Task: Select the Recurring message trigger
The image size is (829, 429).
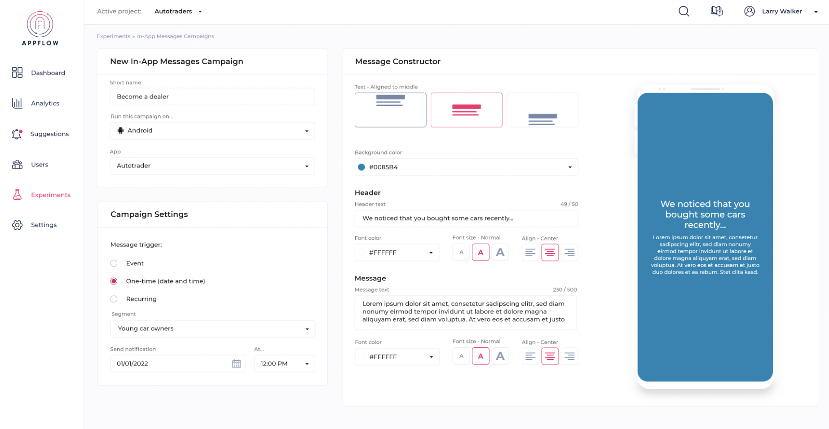Action: coord(114,299)
